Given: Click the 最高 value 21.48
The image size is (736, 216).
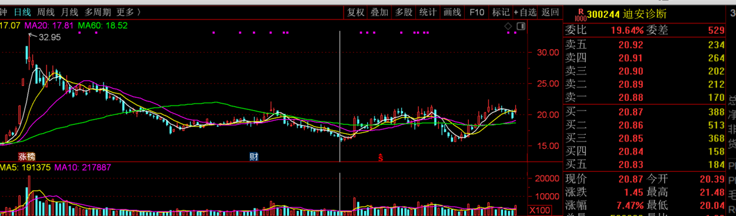Looking at the screenshot, I should coord(712,193).
